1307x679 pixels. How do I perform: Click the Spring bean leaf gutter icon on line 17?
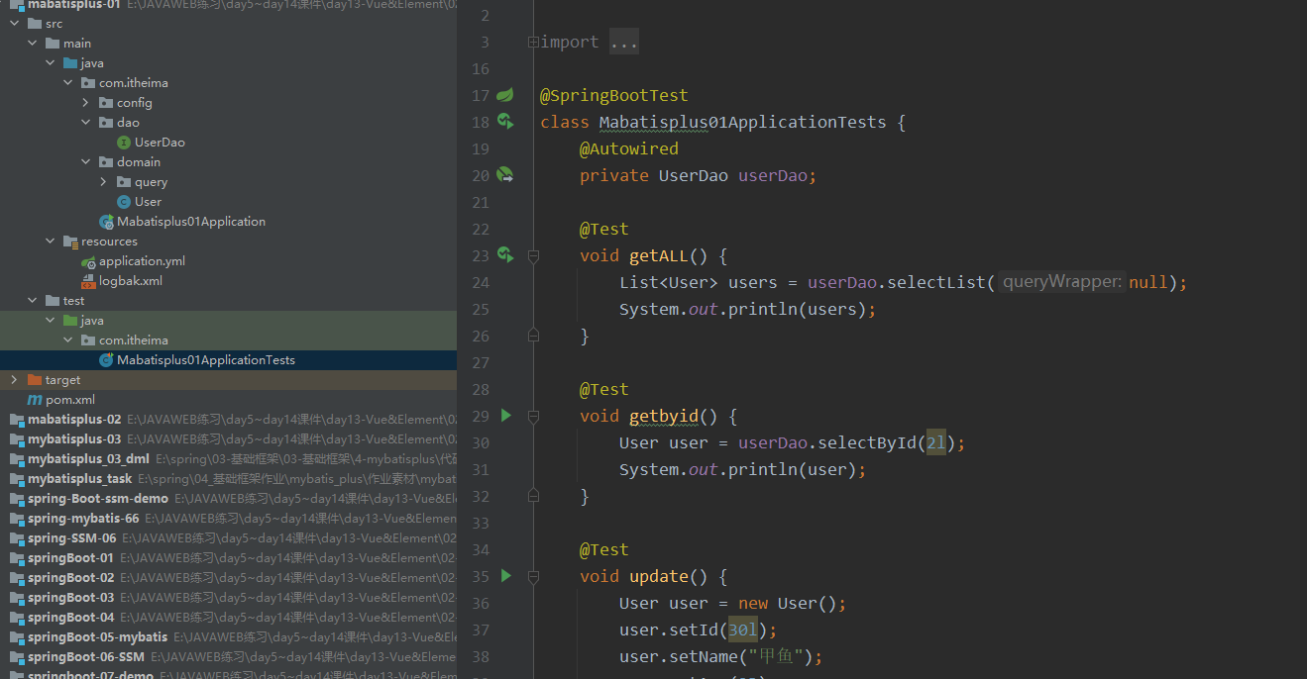(x=505, y=95)
